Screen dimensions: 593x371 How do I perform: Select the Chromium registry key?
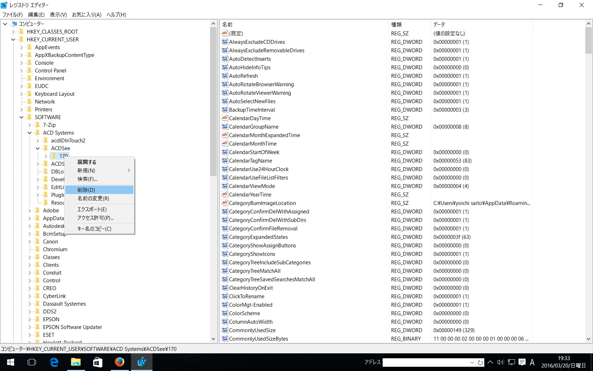click(55, 249)
